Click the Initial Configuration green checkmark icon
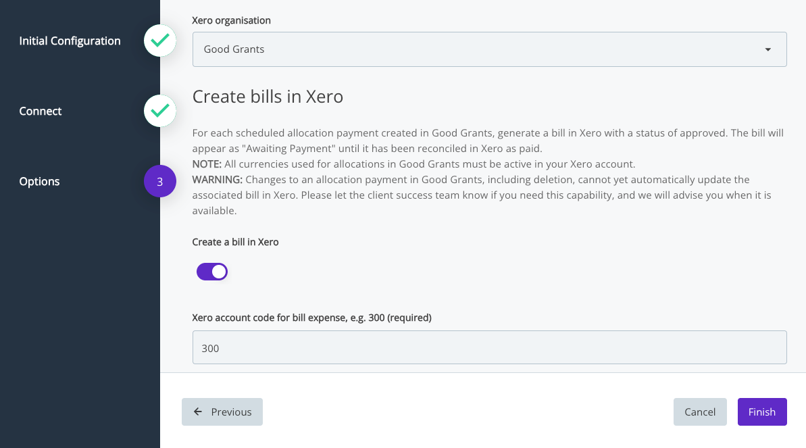 tap(160, 41)
